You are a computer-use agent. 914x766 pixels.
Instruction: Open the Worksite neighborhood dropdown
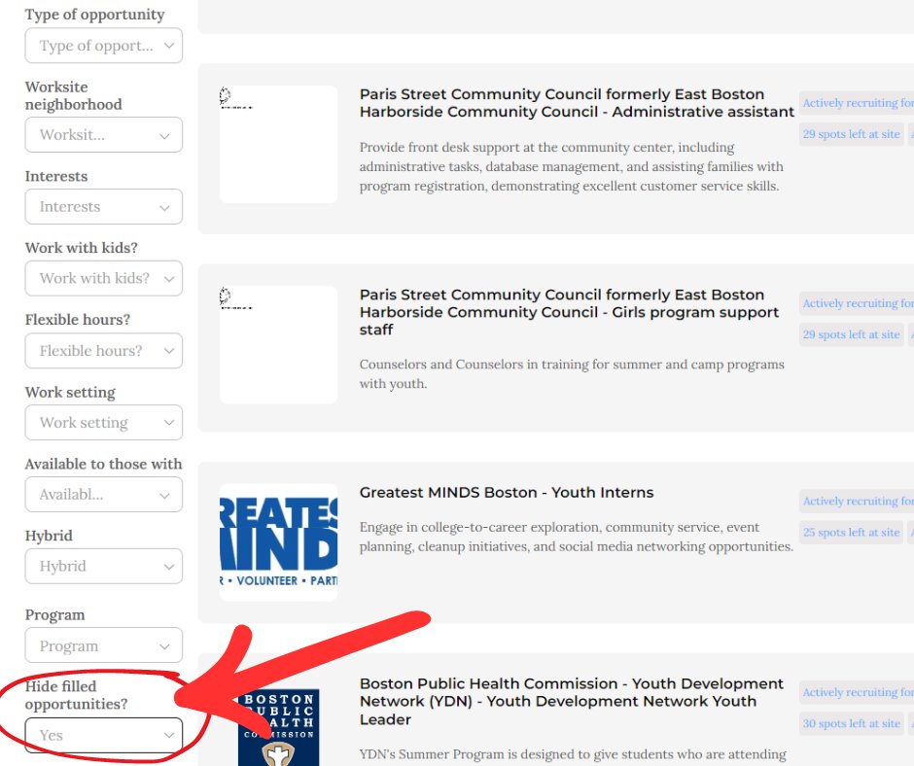point(103,134)
